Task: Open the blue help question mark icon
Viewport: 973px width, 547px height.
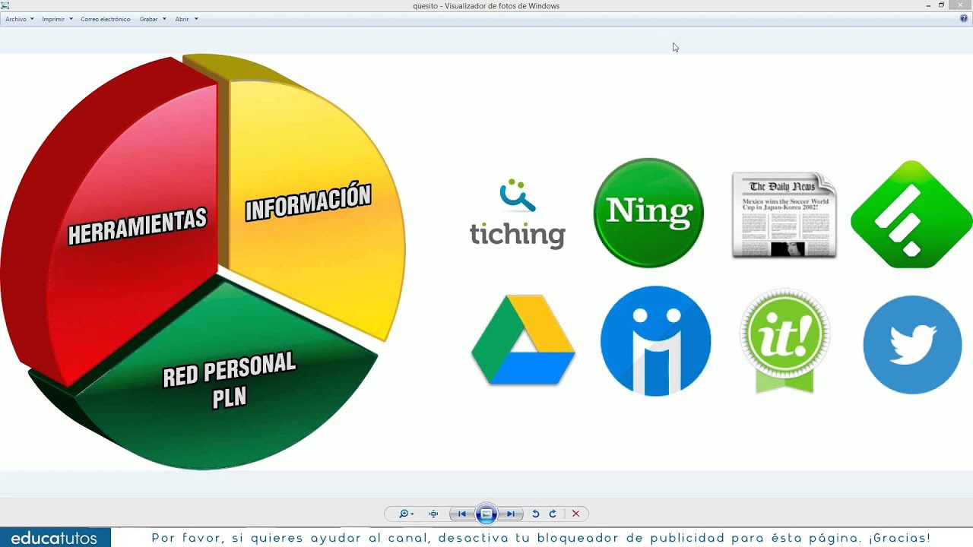Action: 964,18
